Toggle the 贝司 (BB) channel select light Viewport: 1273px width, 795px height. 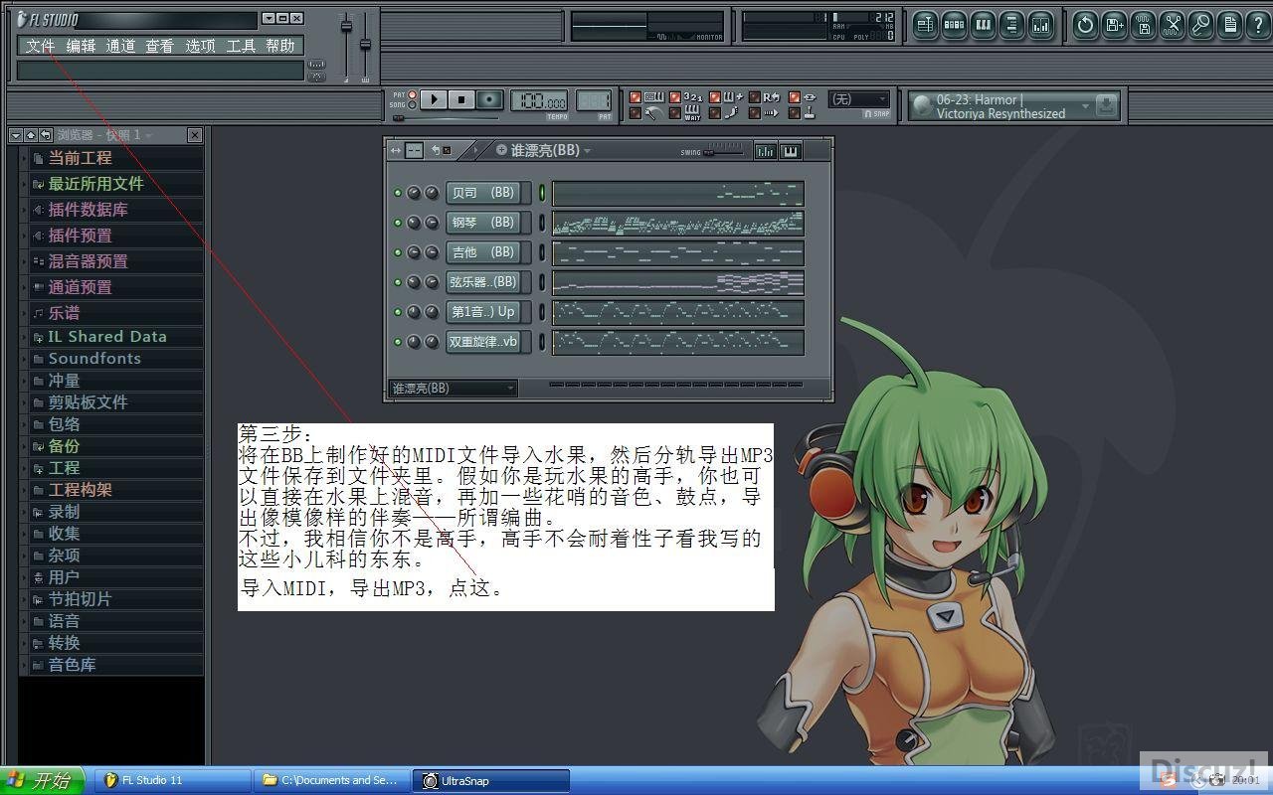(x=542, y=193)
